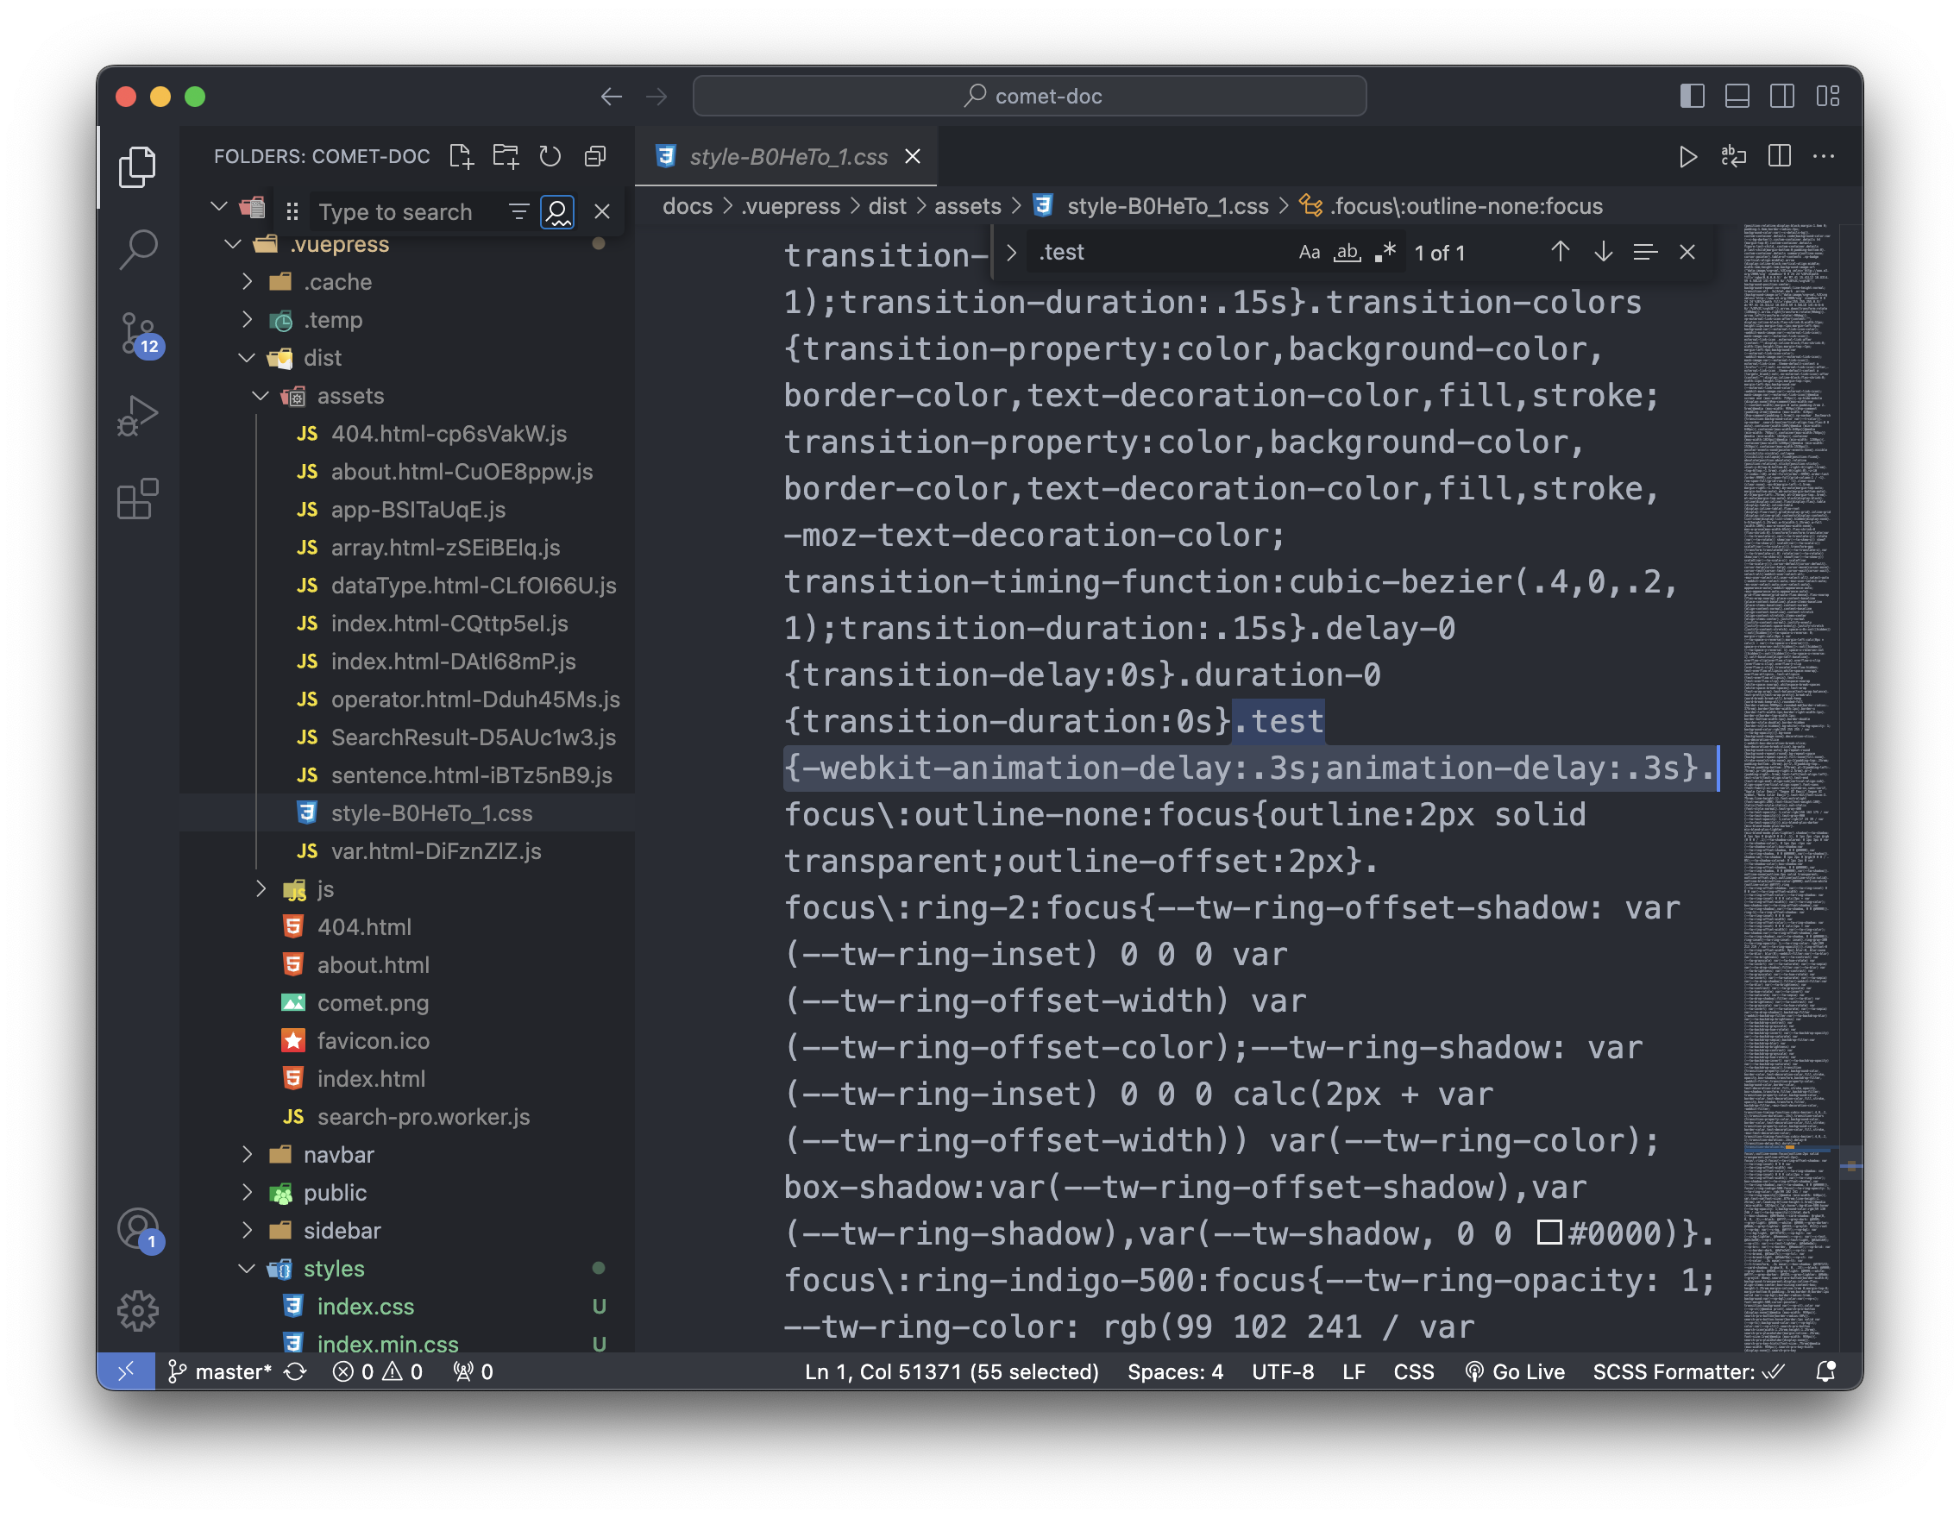Collapse all folders in the explorer

coord(595,156)
